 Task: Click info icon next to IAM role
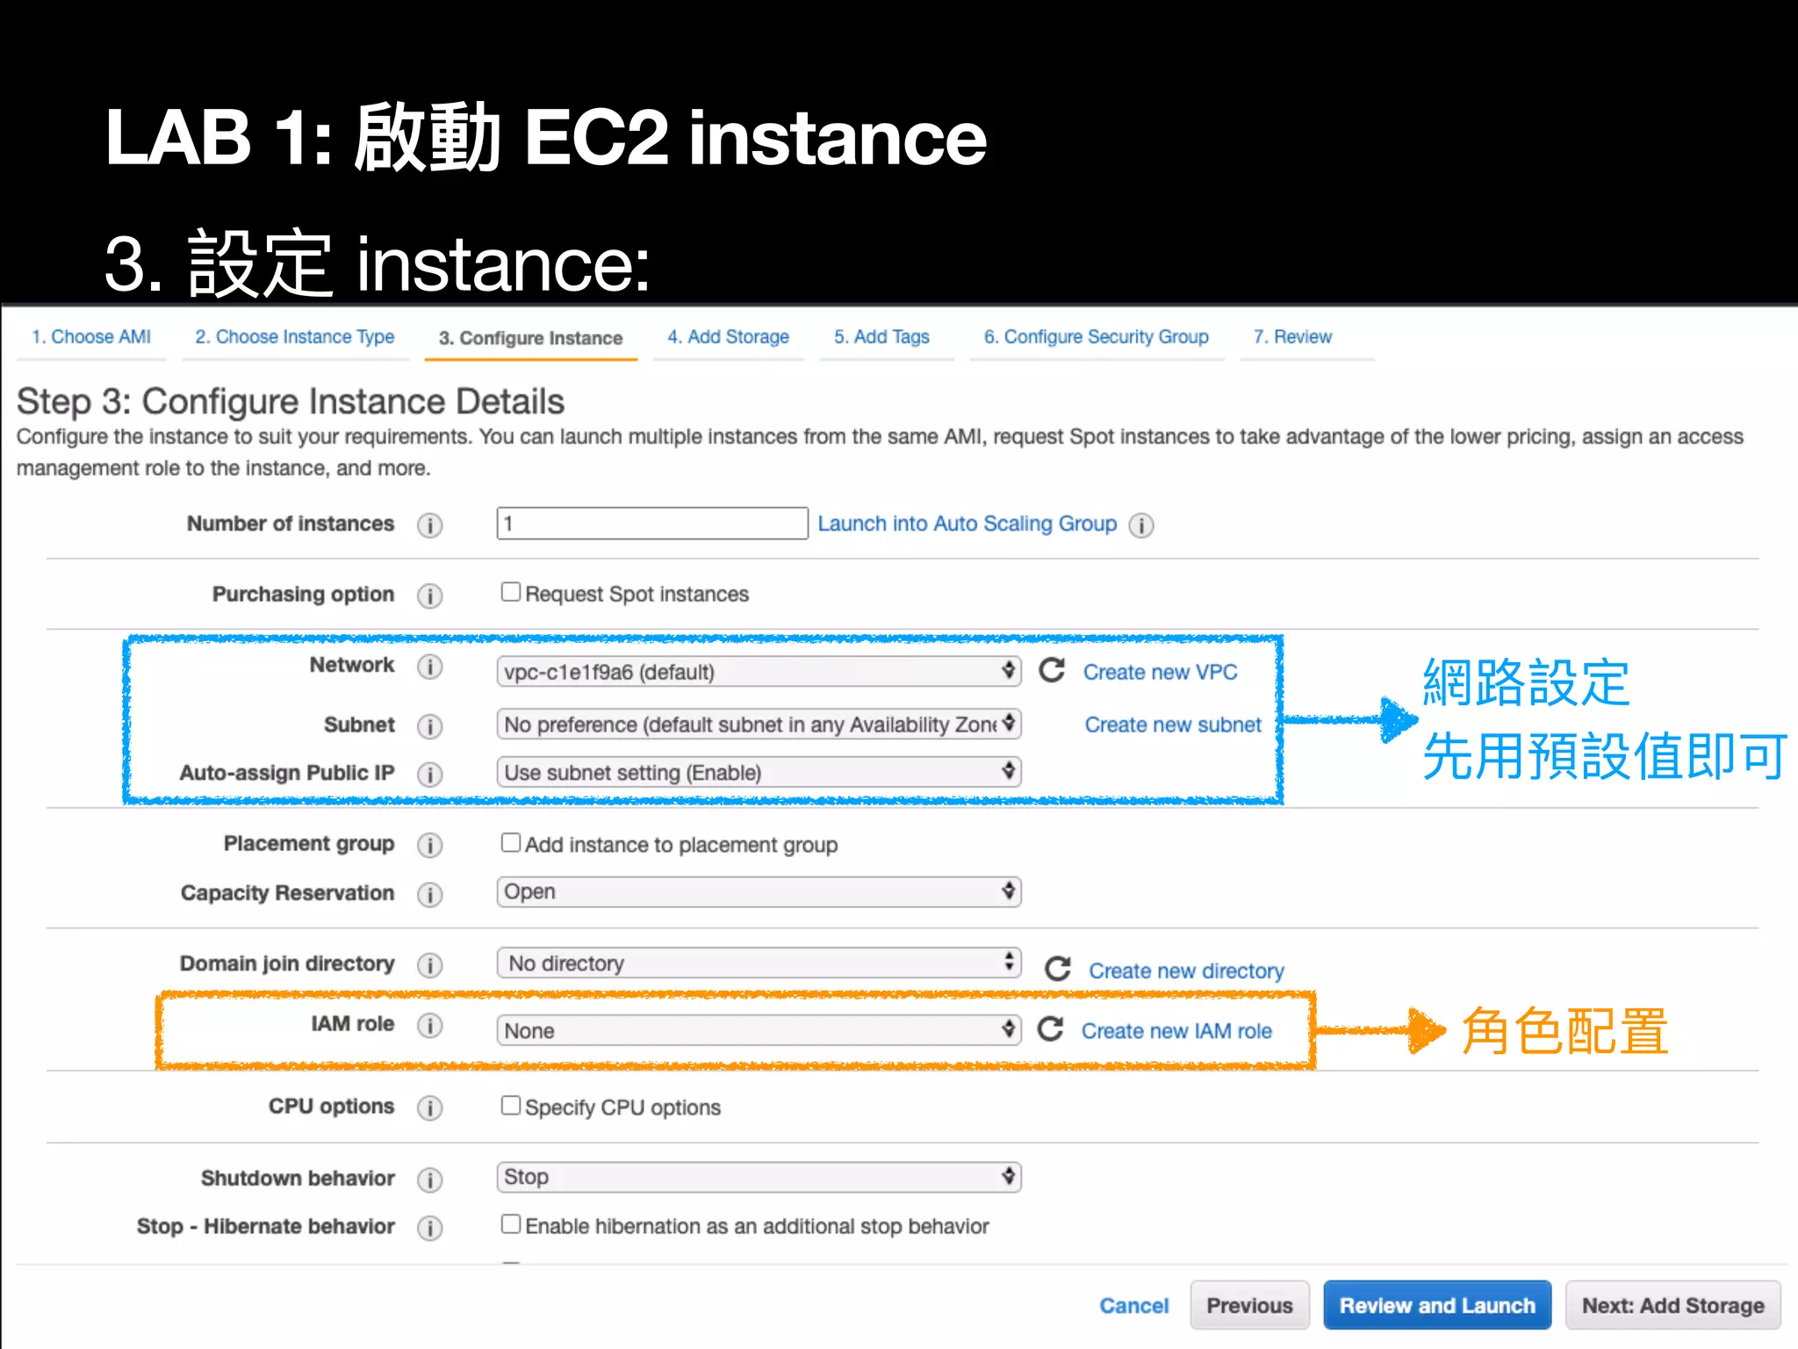(429, 1025)
